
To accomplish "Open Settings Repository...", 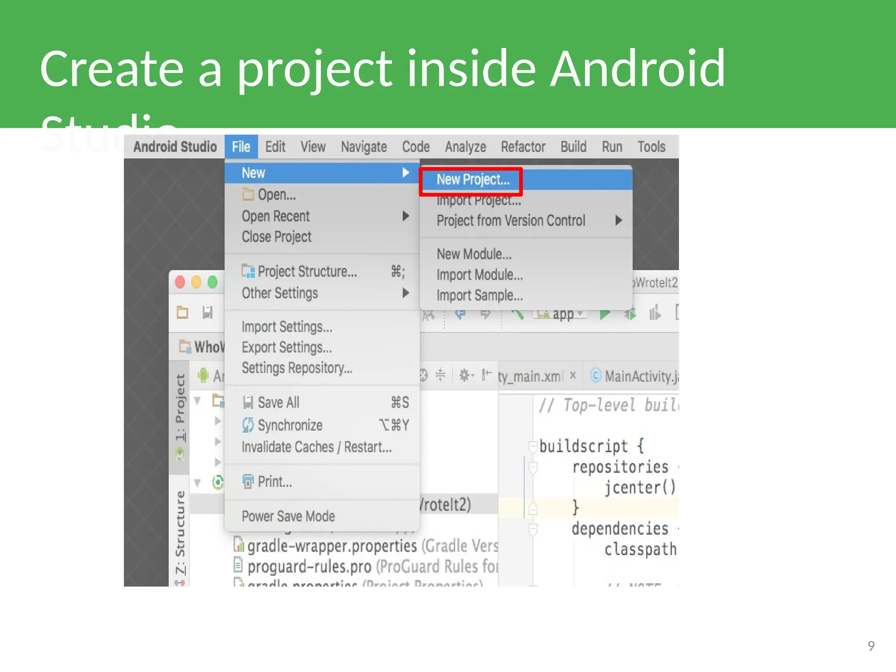I will coord(322,368).
